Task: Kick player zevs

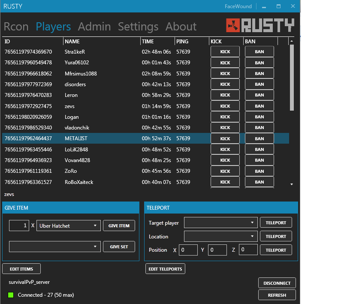Action: [225, 106]
